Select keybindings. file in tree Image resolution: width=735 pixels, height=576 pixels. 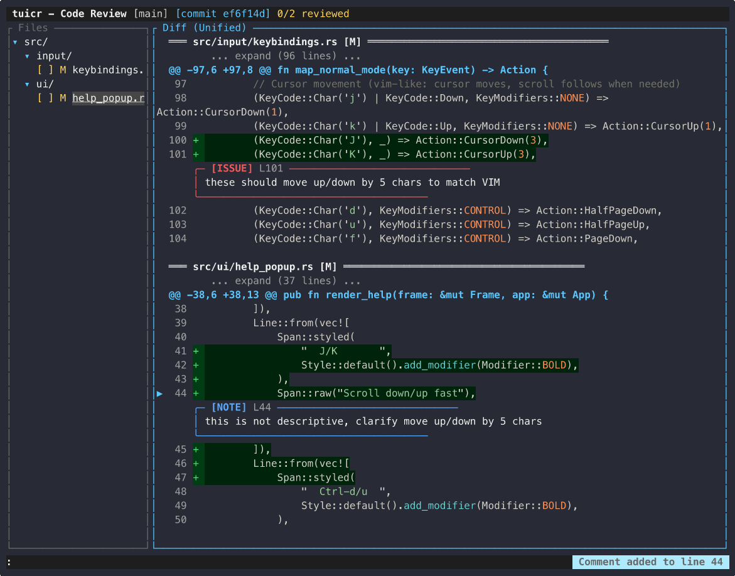pyautogui.click(x=109, y=70)
